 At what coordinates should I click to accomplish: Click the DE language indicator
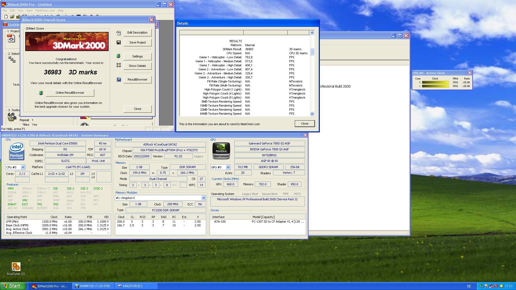[x=469, y=286]
